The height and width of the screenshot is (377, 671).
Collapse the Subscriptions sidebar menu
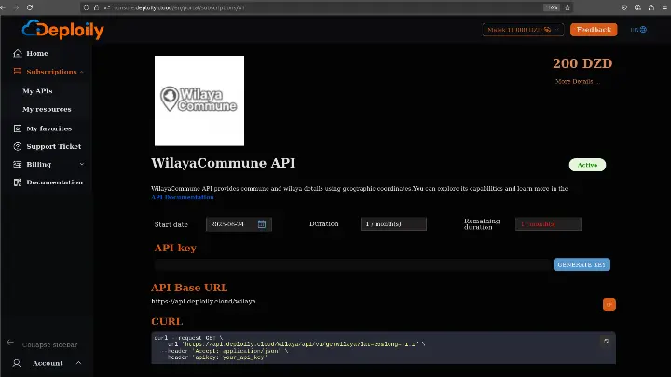(82, 72)
